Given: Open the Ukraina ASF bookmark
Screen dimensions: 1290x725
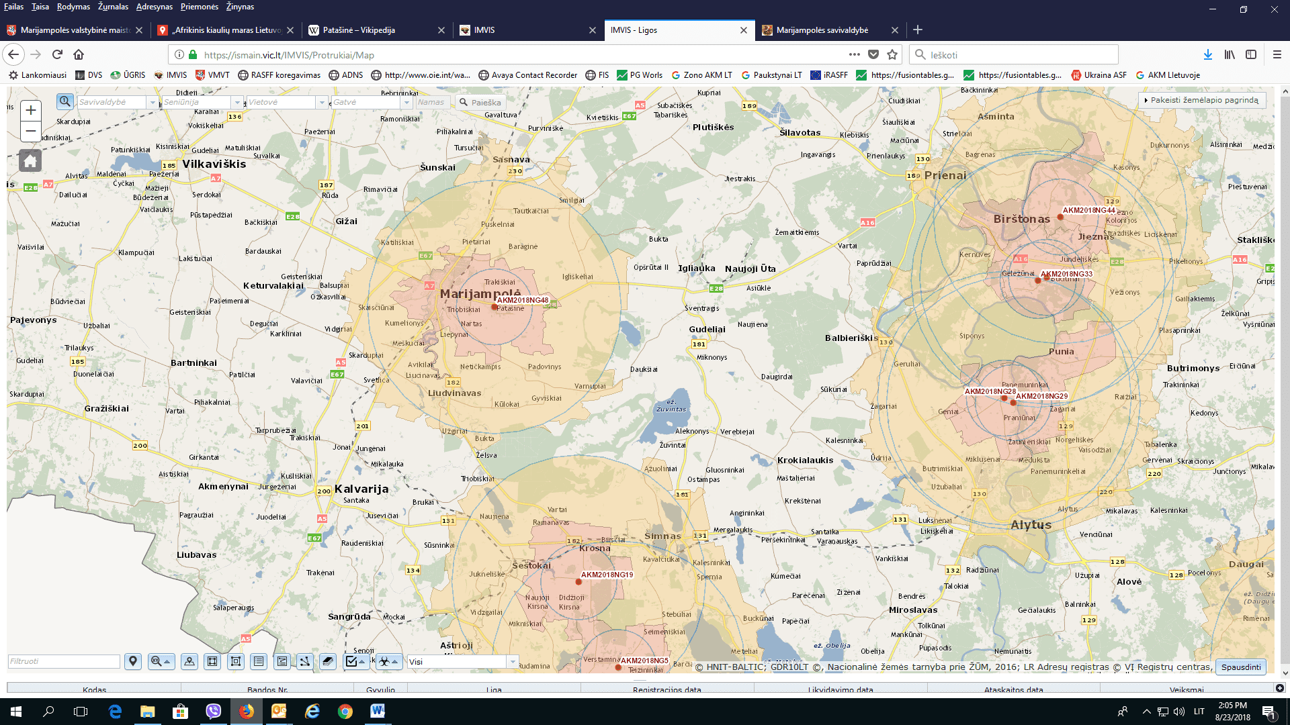Looking at the screenshot, I should point(1099,75).
